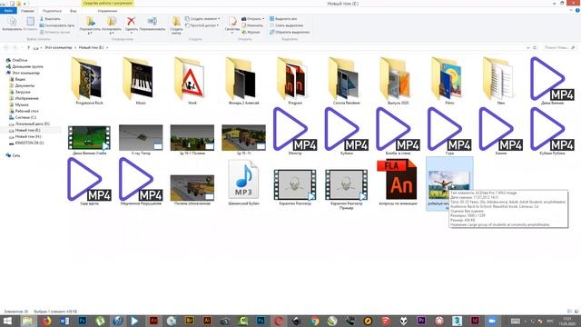Viewport: 581px width, 327px height.
Task: Click the Up one level arrow
Action: pos(28,47)
